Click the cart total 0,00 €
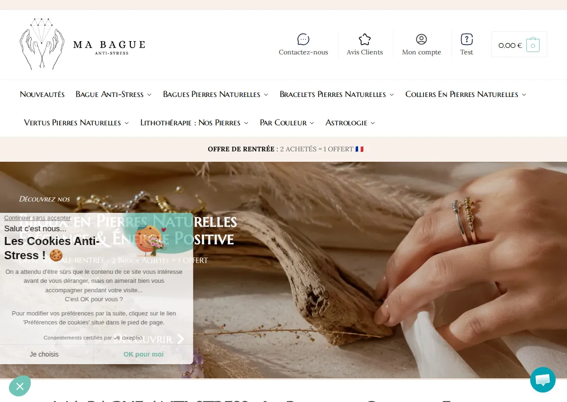This screenshot has height=402, width=567. click(x=510, y=45)
